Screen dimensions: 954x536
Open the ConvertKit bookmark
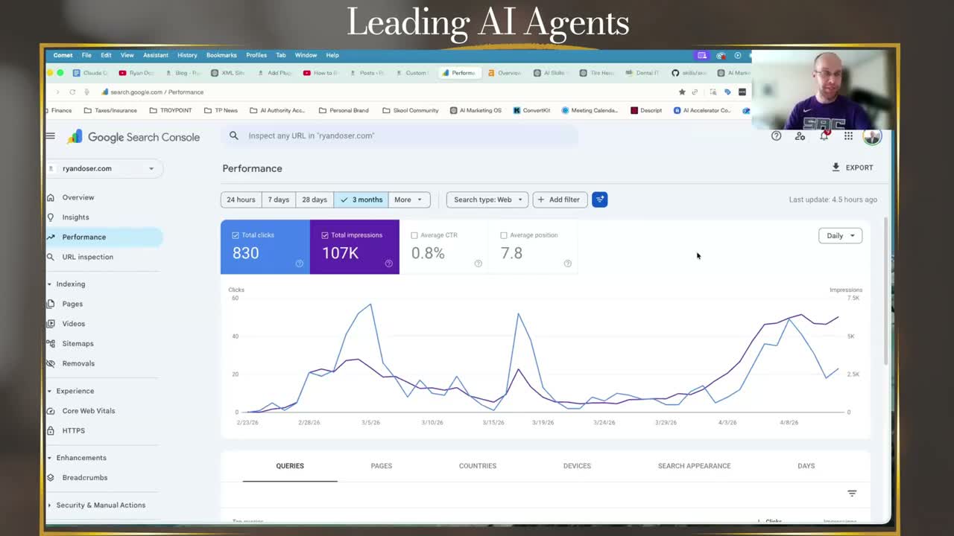pos(531,110)
